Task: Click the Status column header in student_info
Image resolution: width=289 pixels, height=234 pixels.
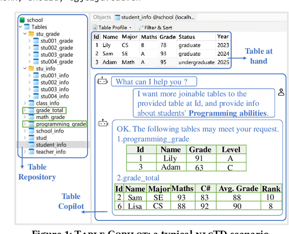Action: (x=186, y=37)
